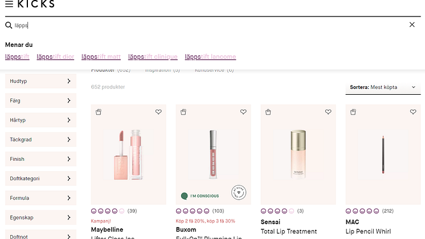Expand the Täckgrad filter
Screen dimensions: 425x239
(x=40, y=140)
